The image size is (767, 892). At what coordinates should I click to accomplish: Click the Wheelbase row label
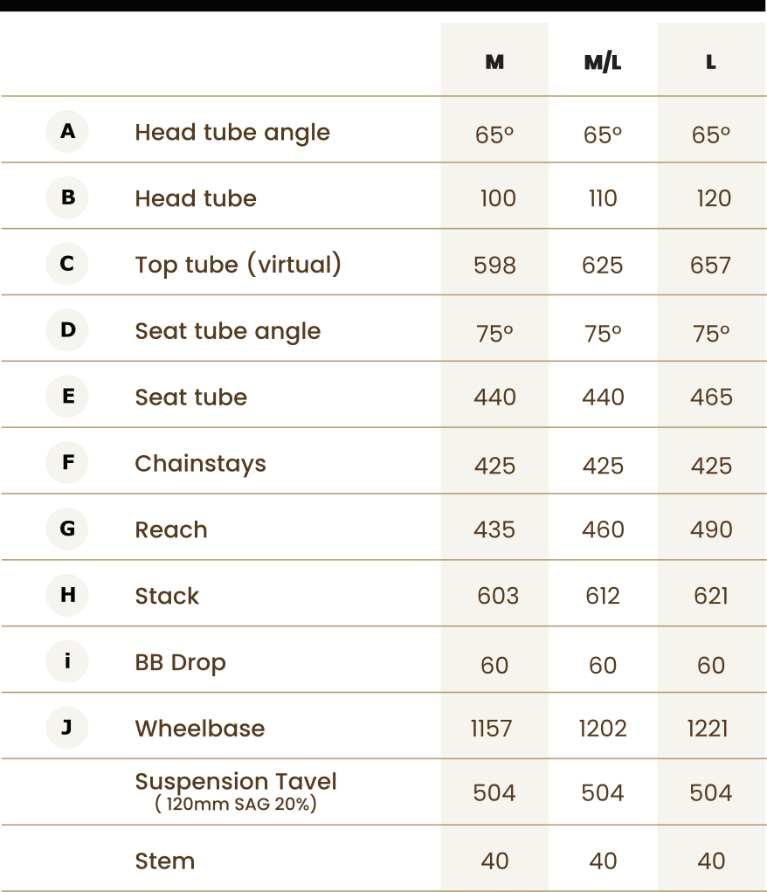[x=200, y=728]
